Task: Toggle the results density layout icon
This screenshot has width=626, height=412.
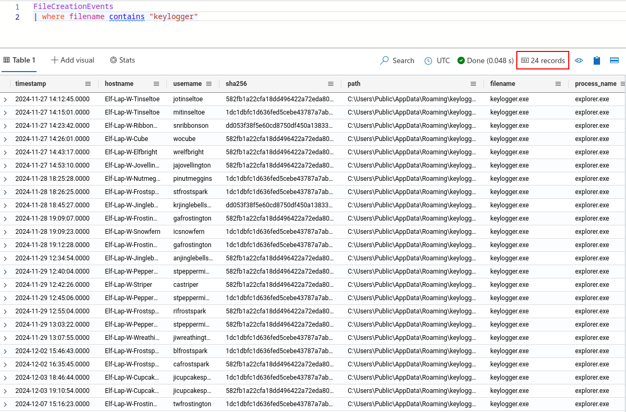Action: [x=614, y=60]
